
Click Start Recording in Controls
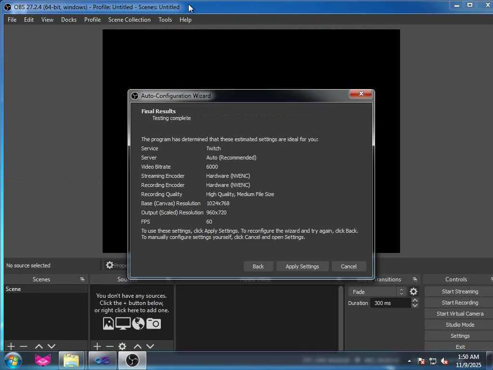point(460,303)
